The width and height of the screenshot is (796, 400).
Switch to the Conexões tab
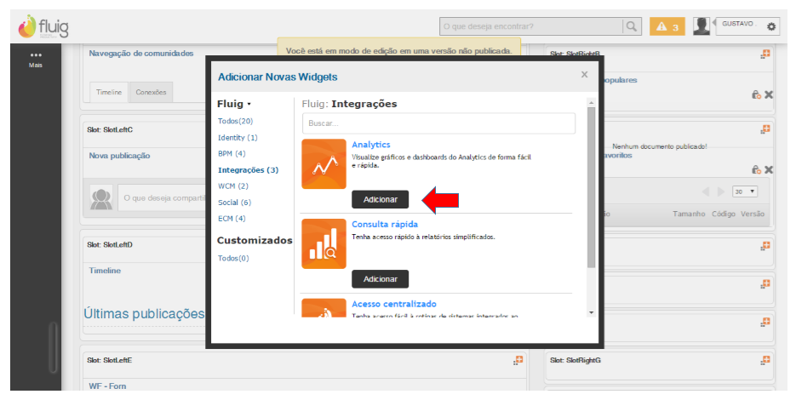coord(152,93)
